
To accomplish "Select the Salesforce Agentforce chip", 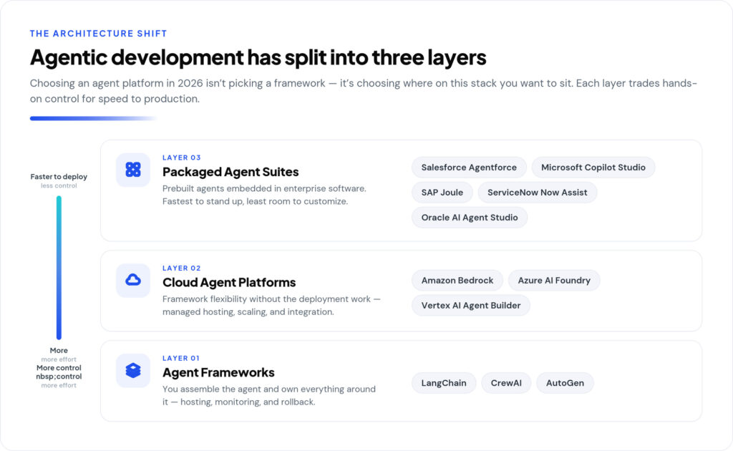I will pyautogui.click(x=469, y=168).
